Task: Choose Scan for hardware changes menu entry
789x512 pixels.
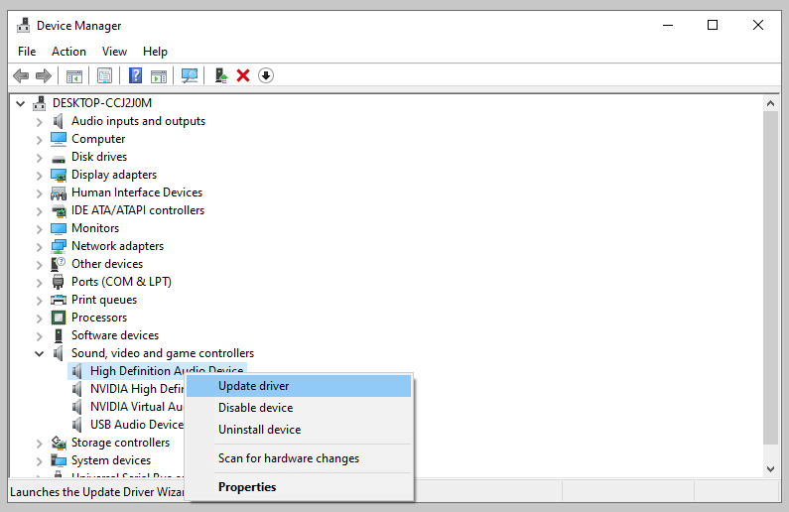Action: 299,458
